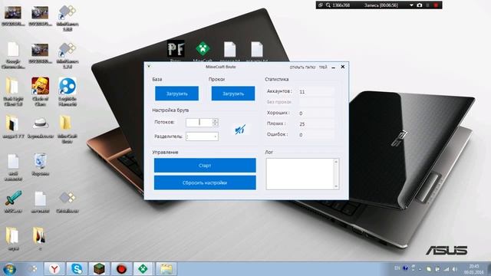Open the Minecraft grass block taskbar icon
This screenshot has width=491, height=276.
pos(99,269)
